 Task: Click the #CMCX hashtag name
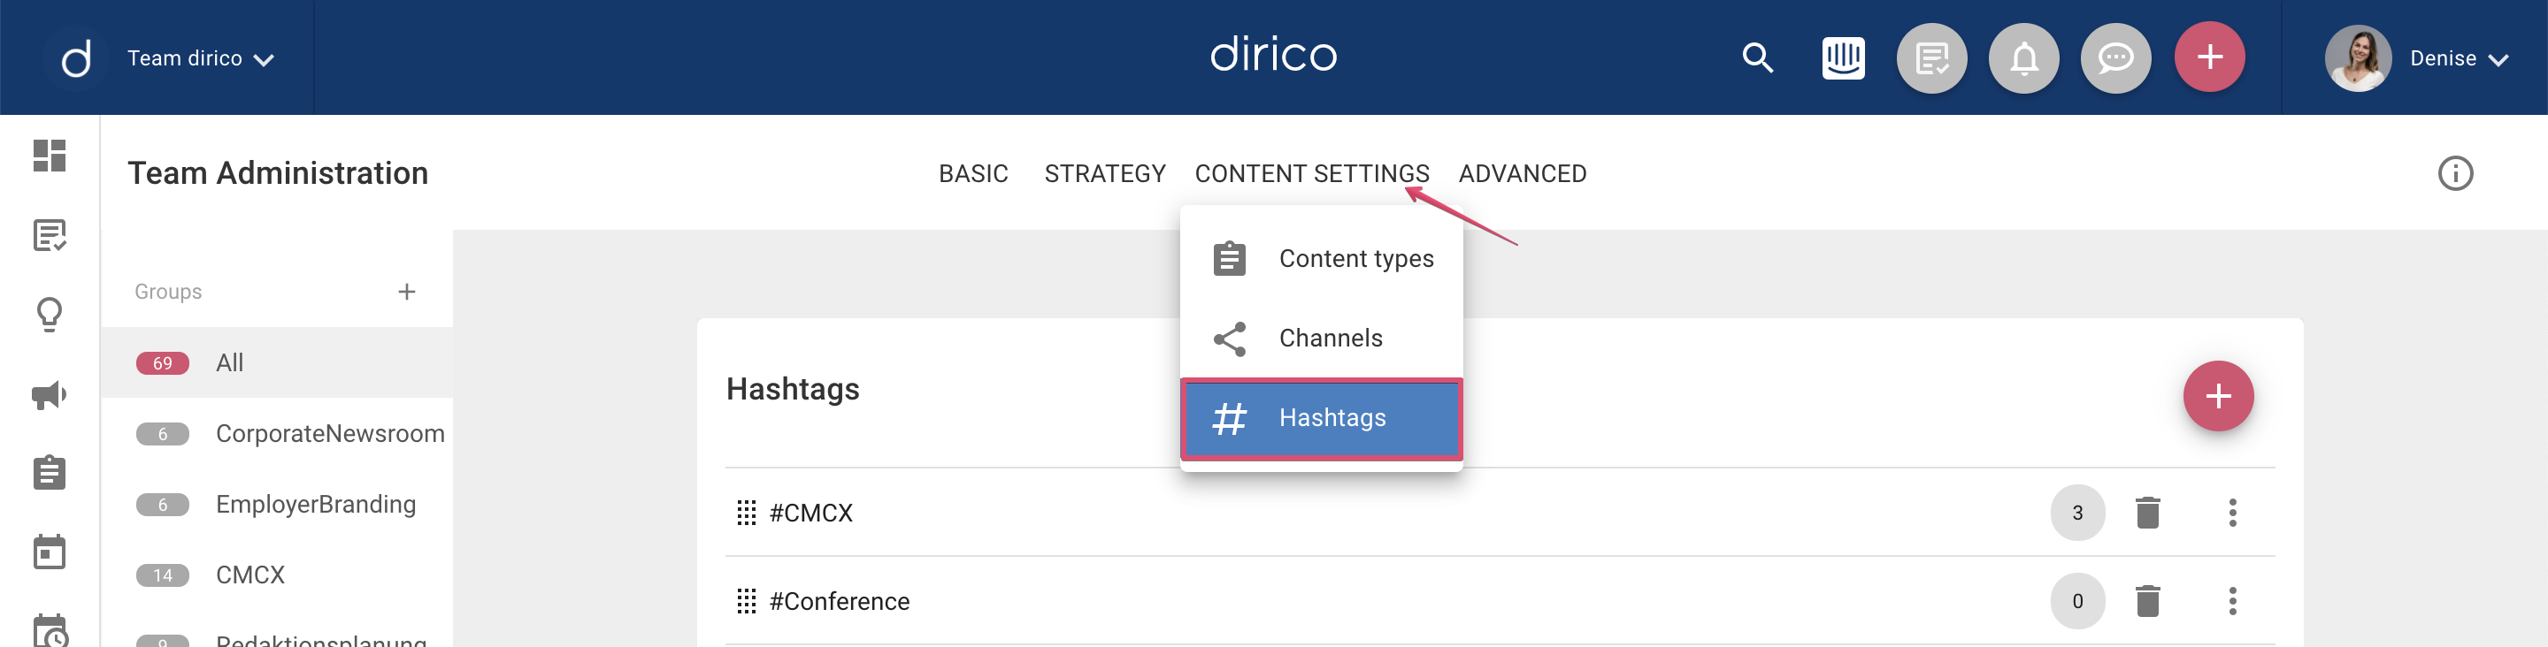point(811,513)
